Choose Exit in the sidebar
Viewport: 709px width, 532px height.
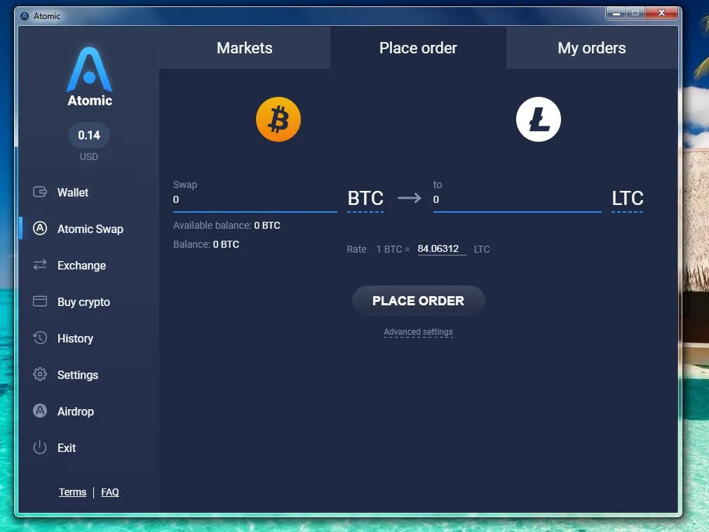coord(67,448)
